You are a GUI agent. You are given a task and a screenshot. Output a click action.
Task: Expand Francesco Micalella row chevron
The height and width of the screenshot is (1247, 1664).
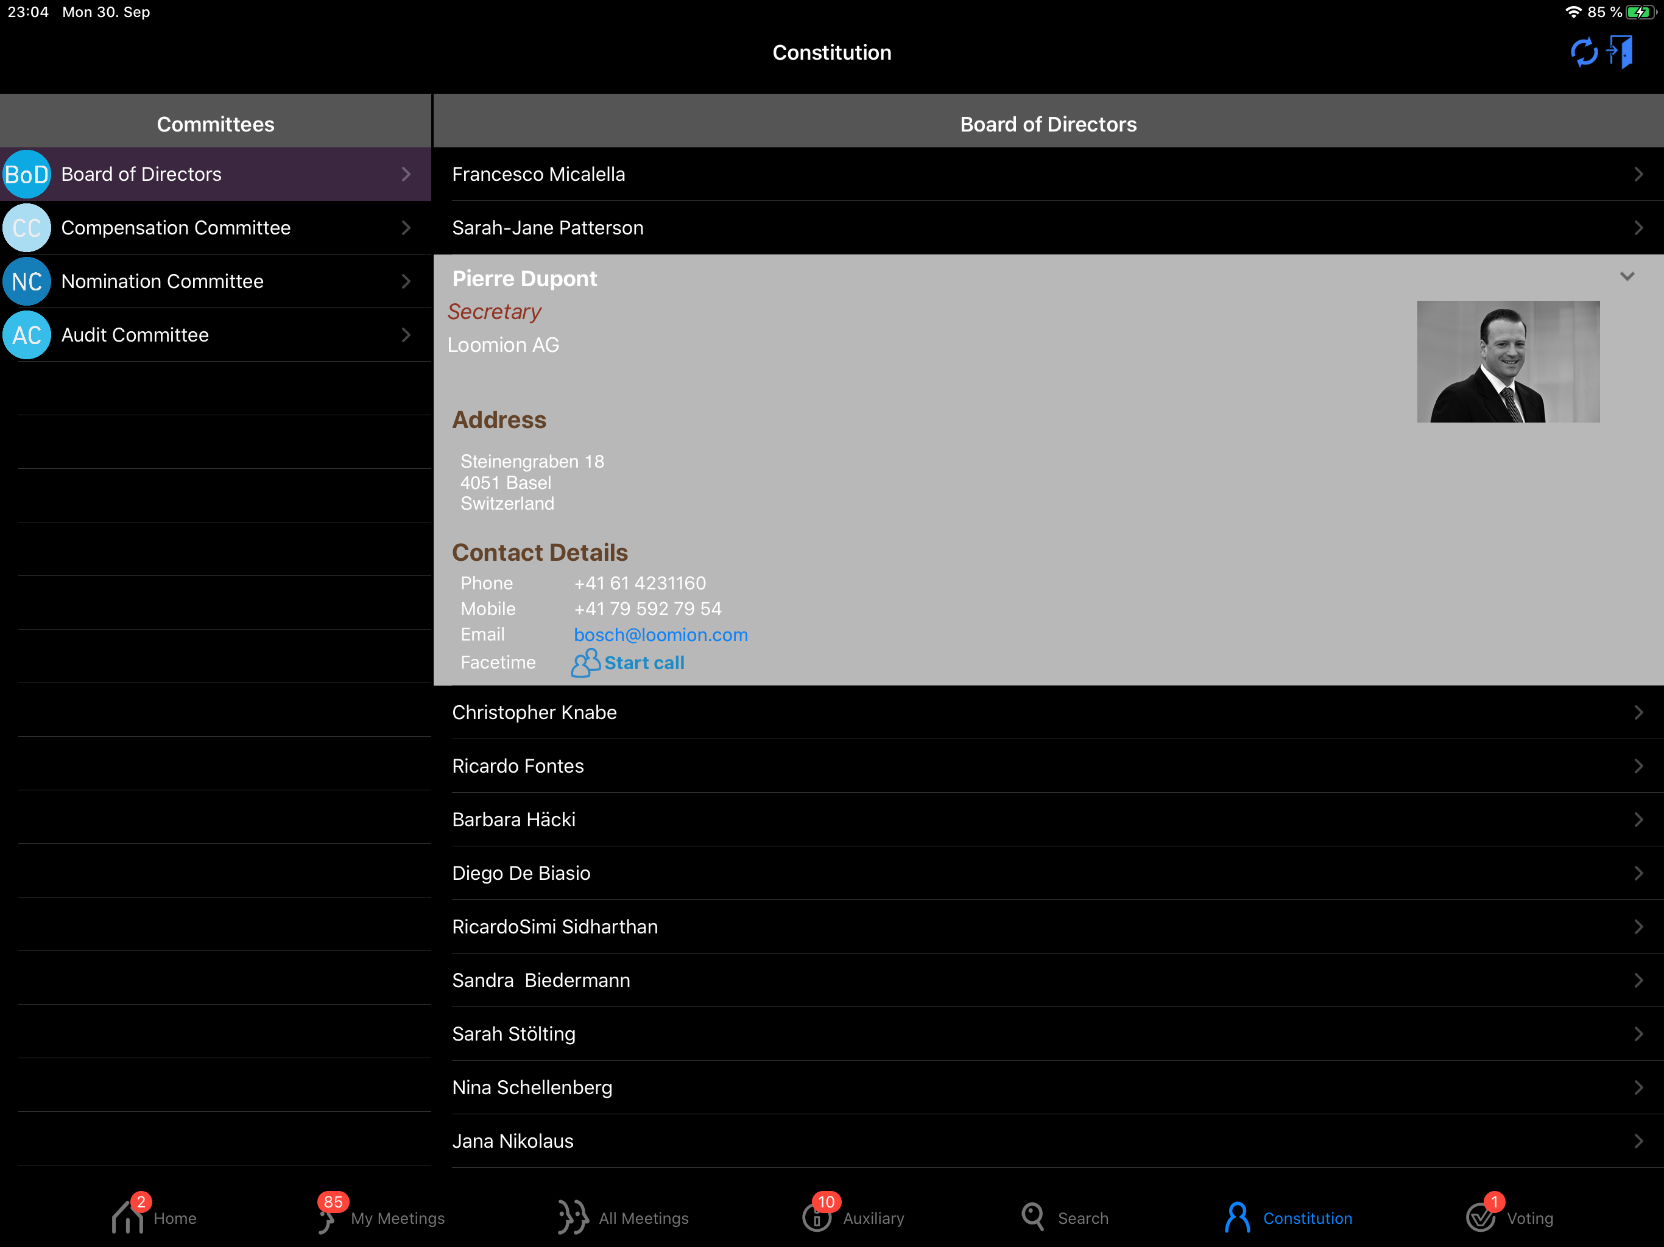(x=1638, y=175)
